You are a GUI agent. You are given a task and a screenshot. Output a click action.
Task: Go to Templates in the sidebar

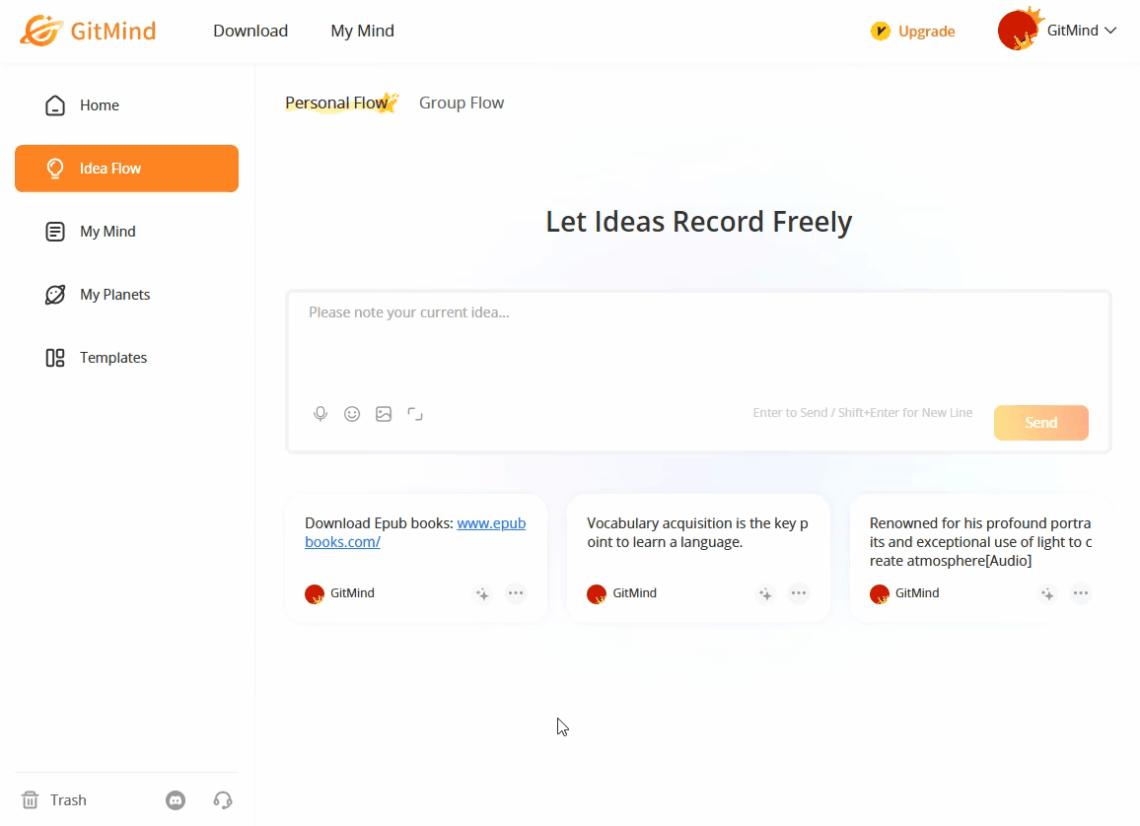point(112,358)
